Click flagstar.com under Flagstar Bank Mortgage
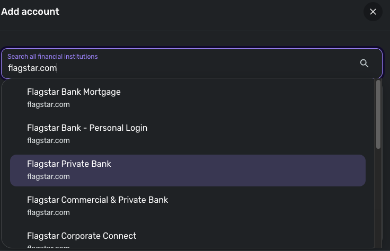390x251 pixels. pyautogui.click(x=48, y=104)
